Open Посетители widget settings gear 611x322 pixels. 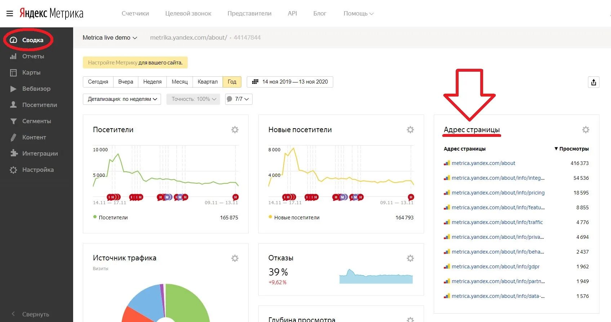235,130
